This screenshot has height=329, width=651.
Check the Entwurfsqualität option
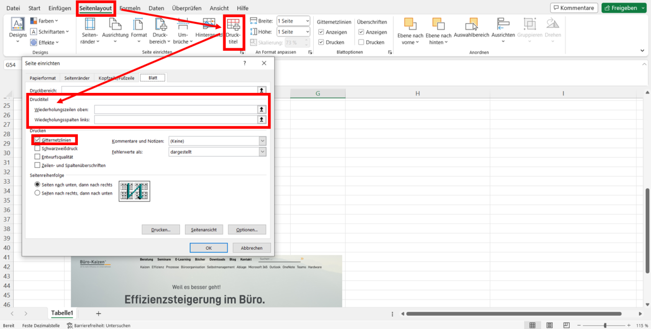pos(37,157)
